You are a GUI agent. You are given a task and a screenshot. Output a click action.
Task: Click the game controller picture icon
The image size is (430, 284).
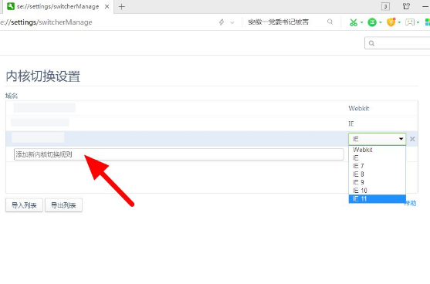point(410,22)
